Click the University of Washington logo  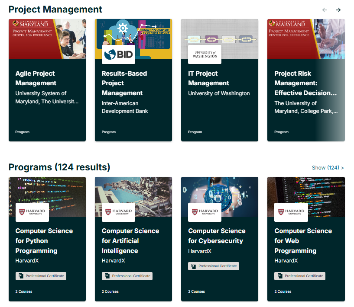[205, 54]
